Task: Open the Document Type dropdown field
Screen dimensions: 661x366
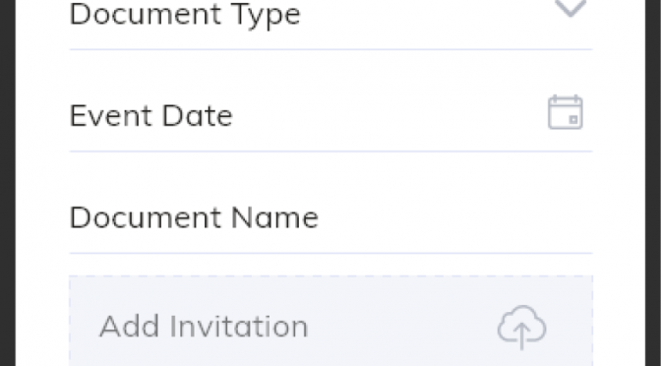Action: pos(330,25)
